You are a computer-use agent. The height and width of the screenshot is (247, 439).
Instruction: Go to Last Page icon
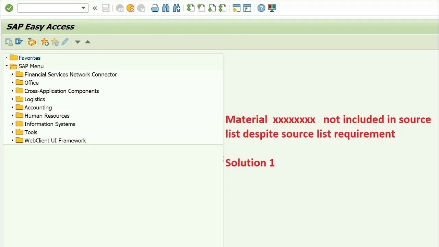223,8
